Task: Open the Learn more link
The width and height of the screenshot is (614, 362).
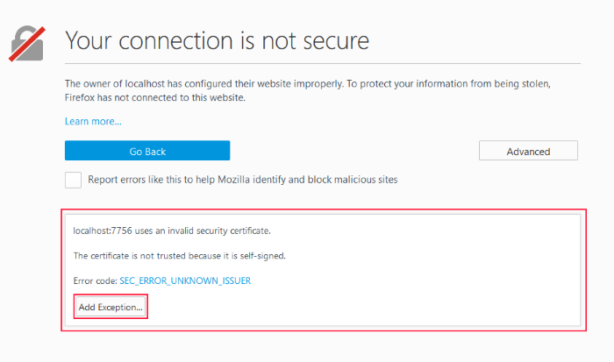Action: point(93,121)
